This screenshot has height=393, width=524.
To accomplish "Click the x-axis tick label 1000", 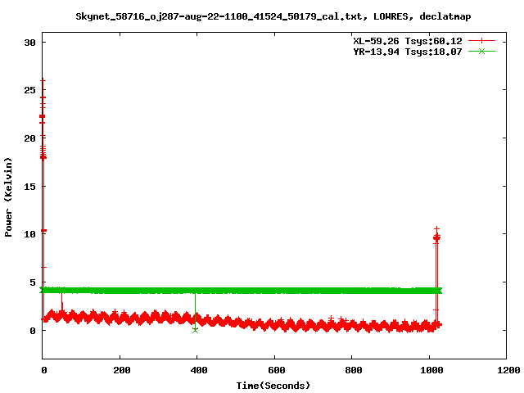I will (431, 370).
